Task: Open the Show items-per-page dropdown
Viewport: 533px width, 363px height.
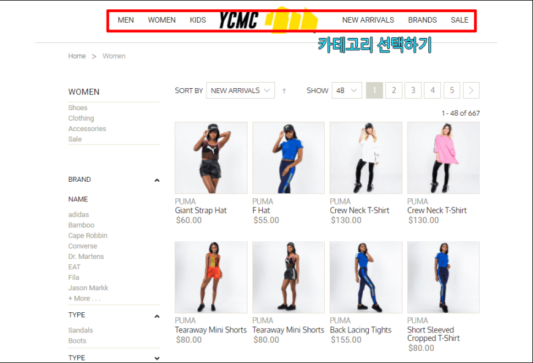Action: (x=347, y=91)
